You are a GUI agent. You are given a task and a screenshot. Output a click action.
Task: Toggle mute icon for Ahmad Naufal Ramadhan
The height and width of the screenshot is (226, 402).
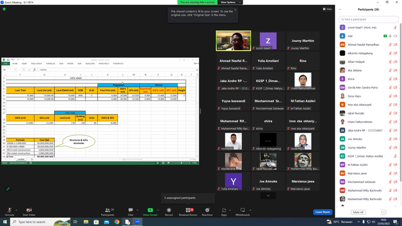390,45
